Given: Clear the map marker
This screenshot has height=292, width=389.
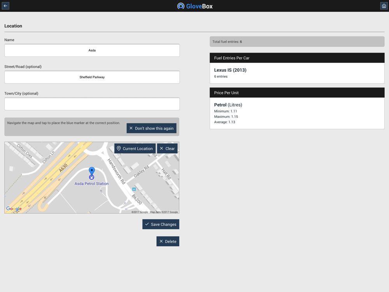Looking at the screenshot, I should (167, 148).
